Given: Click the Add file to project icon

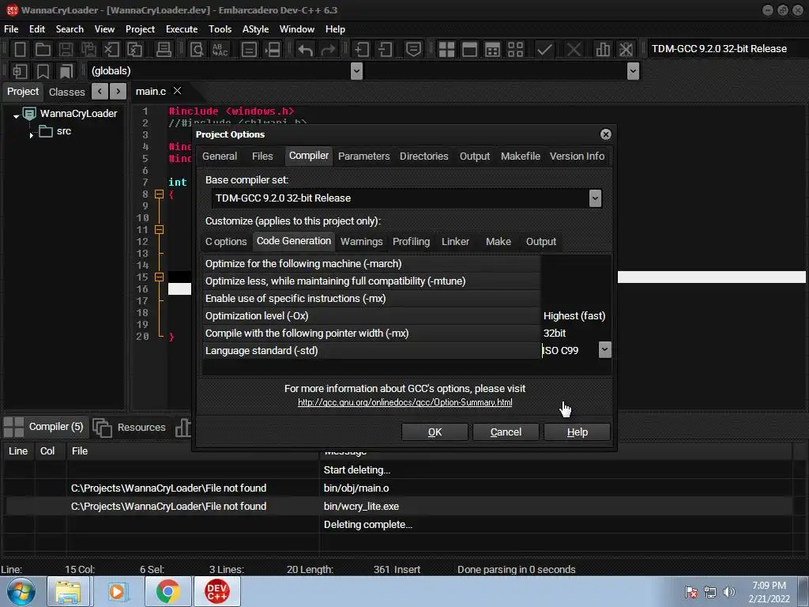Looking at the screenshot, I should coord(361,49).
